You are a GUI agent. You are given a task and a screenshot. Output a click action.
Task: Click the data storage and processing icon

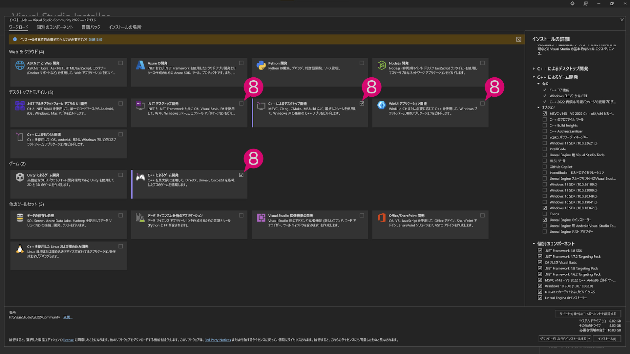click(20, 218)
